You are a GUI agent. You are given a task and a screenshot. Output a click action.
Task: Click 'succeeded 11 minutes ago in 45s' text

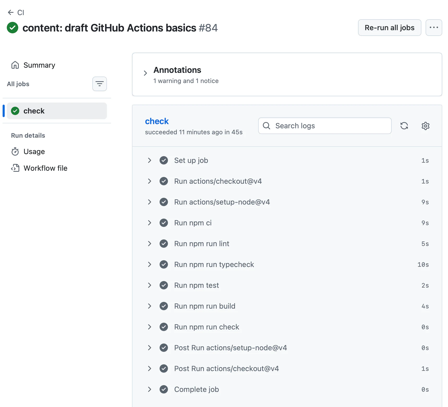click(x=194, y=132)
